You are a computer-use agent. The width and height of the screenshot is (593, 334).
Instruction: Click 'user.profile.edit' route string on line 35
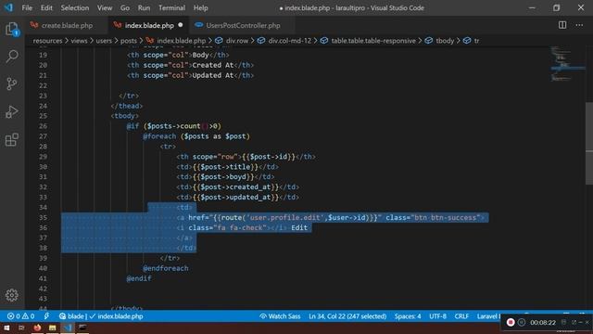(x=284, y=218)
